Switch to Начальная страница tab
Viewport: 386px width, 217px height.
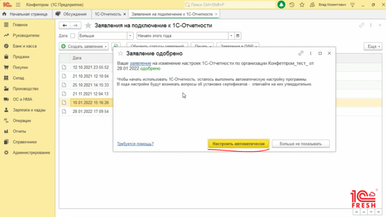tap(25, 14)
